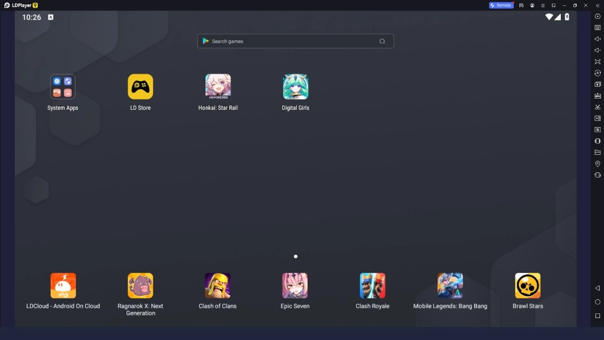Open Clash Royale

point(373,286)
